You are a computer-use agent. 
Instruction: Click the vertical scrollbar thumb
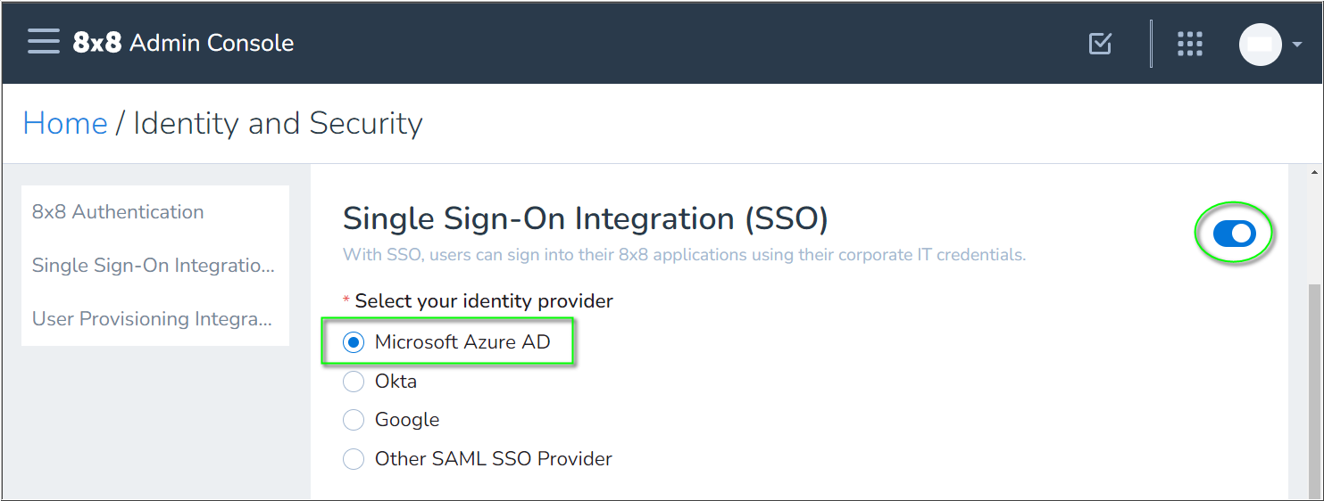click(x=1314, y=390)
